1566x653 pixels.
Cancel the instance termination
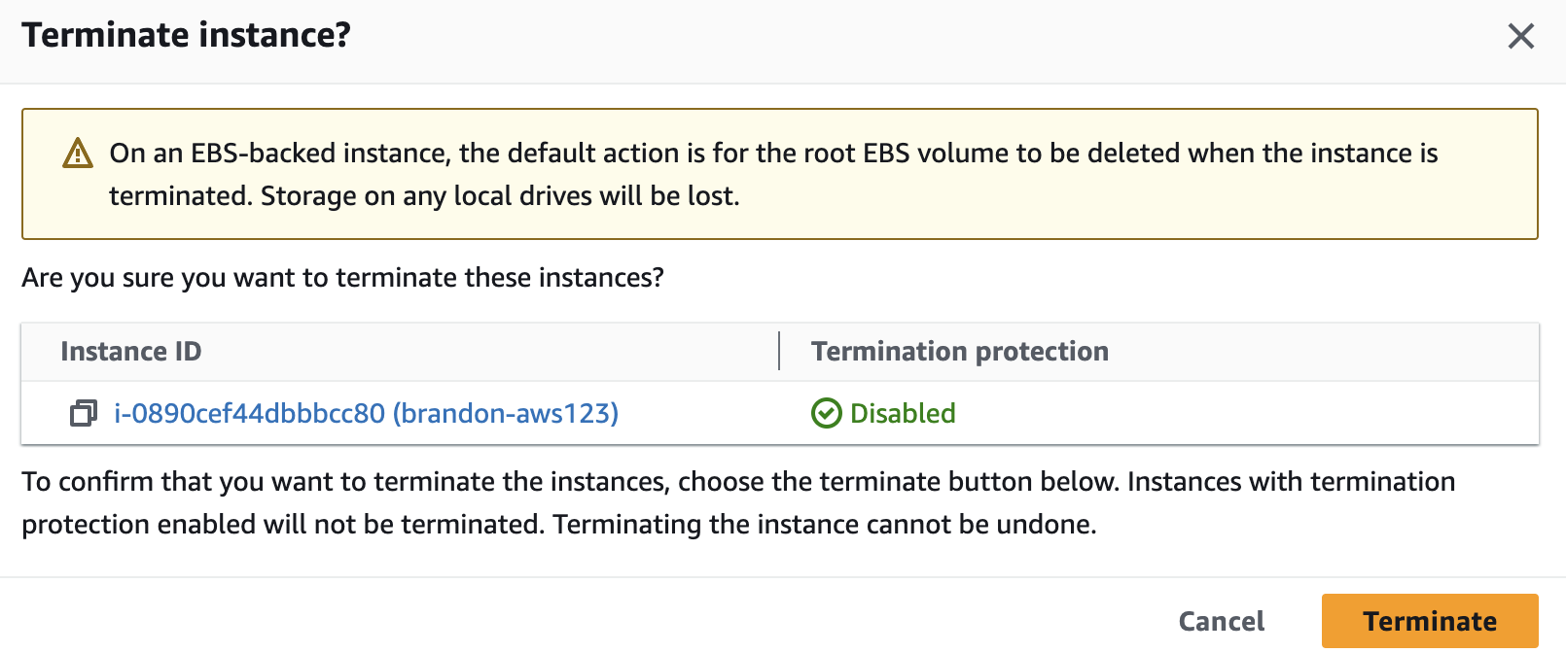[1222, 621]
